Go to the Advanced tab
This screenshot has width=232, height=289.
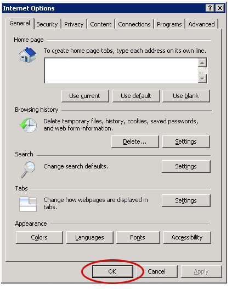[x=201, y=24]
